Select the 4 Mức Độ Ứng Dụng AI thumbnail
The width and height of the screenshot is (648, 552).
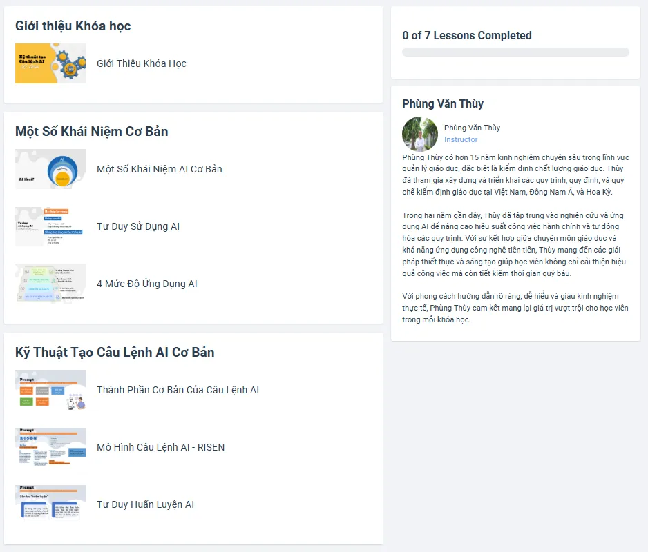(x=50, y=284)
